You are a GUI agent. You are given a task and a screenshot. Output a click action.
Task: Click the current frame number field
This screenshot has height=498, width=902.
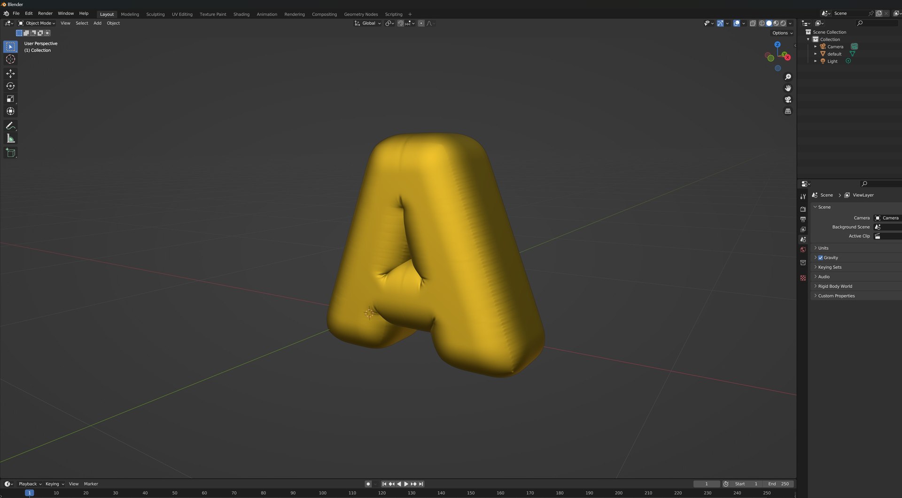coord(707,484)
